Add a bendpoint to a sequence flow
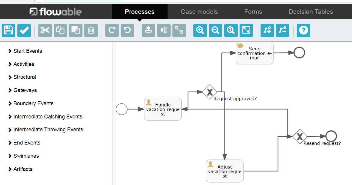Screen dimensions: 352x185 tap(267, 30)
